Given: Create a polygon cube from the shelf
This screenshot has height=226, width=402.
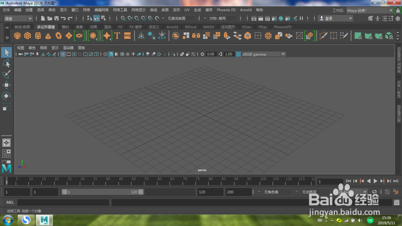Looking at the screenshot, I should pos(28,36).
